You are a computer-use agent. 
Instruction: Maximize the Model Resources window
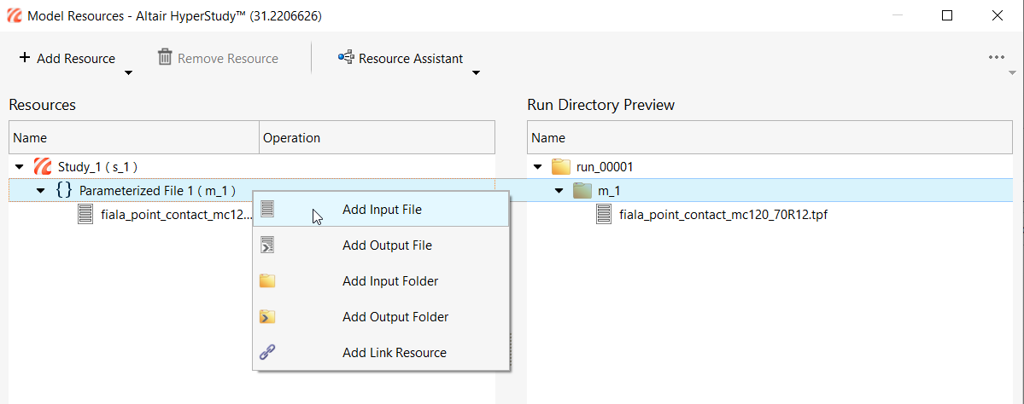click(947, 15)
